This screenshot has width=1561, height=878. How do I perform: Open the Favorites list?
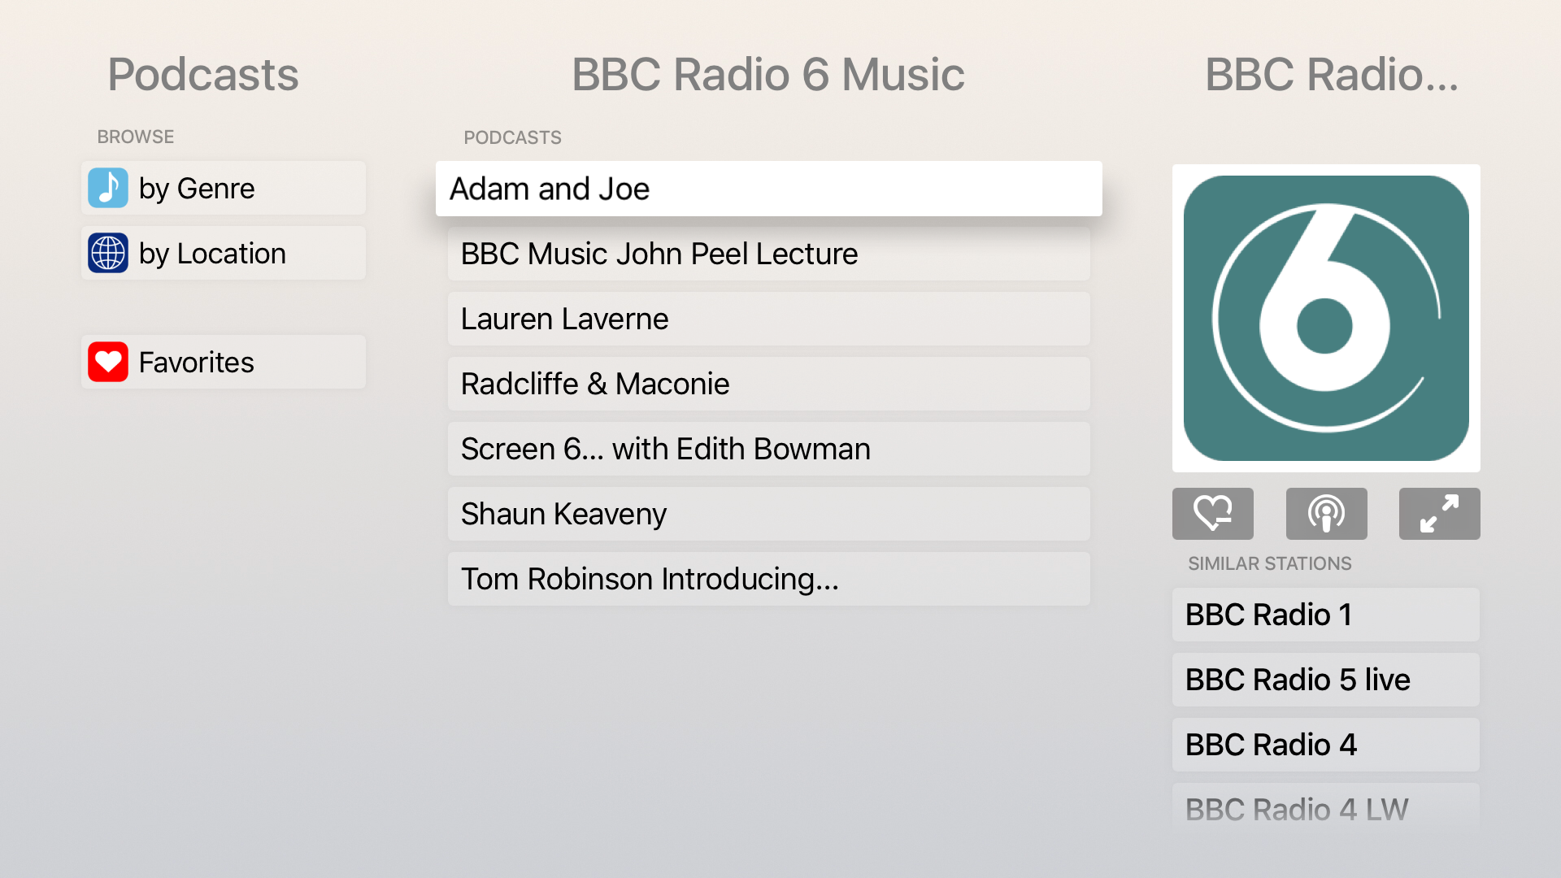(224, 362)
